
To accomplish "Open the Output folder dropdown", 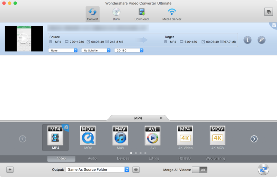I will (97, 169).
